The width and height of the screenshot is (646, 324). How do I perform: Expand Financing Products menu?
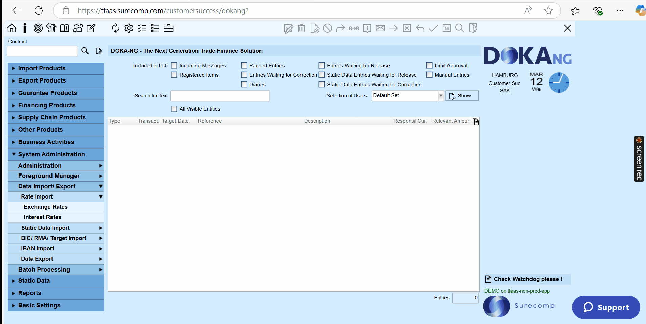(56, 105)
